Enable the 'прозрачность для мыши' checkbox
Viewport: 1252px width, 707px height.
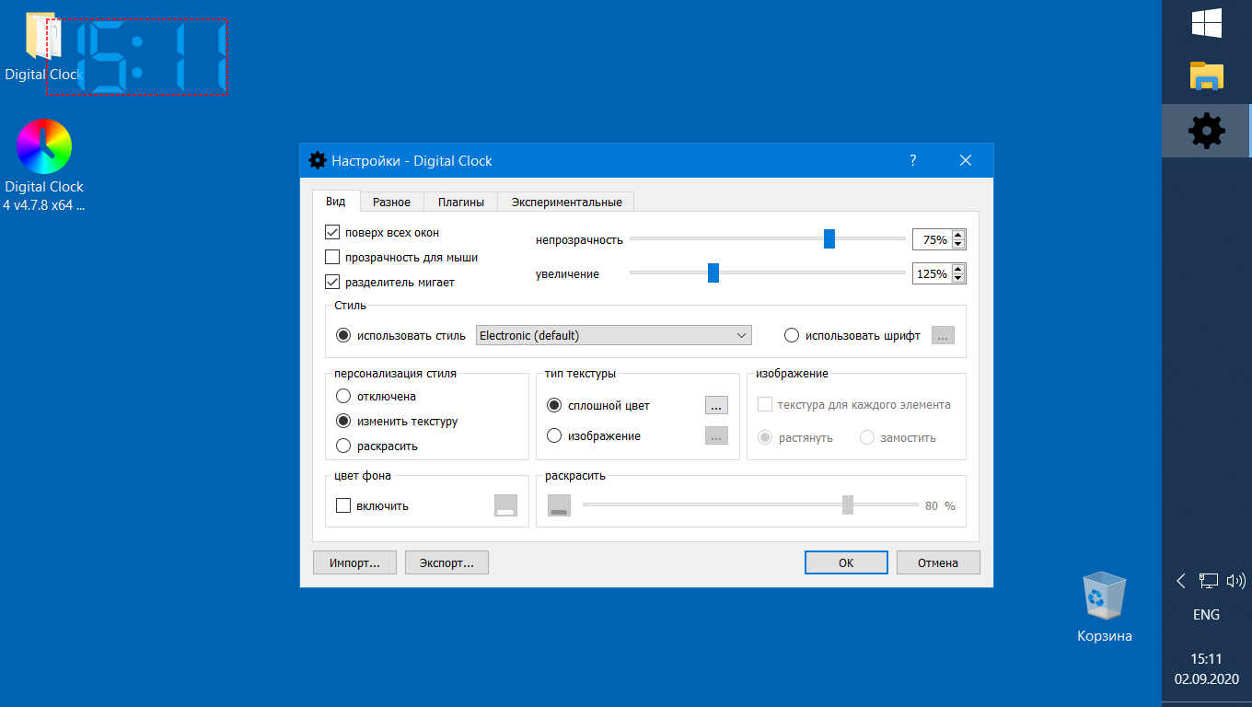[333, 257]
